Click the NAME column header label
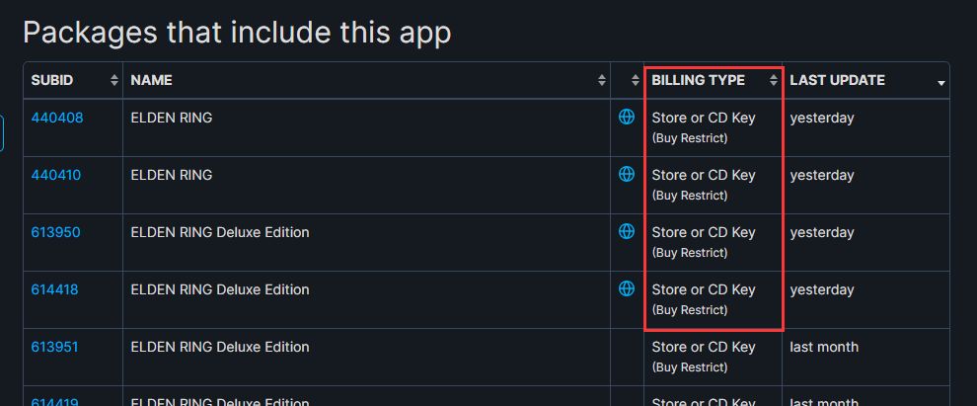Viewport: 977px width, 406px height. pos(151,80)
